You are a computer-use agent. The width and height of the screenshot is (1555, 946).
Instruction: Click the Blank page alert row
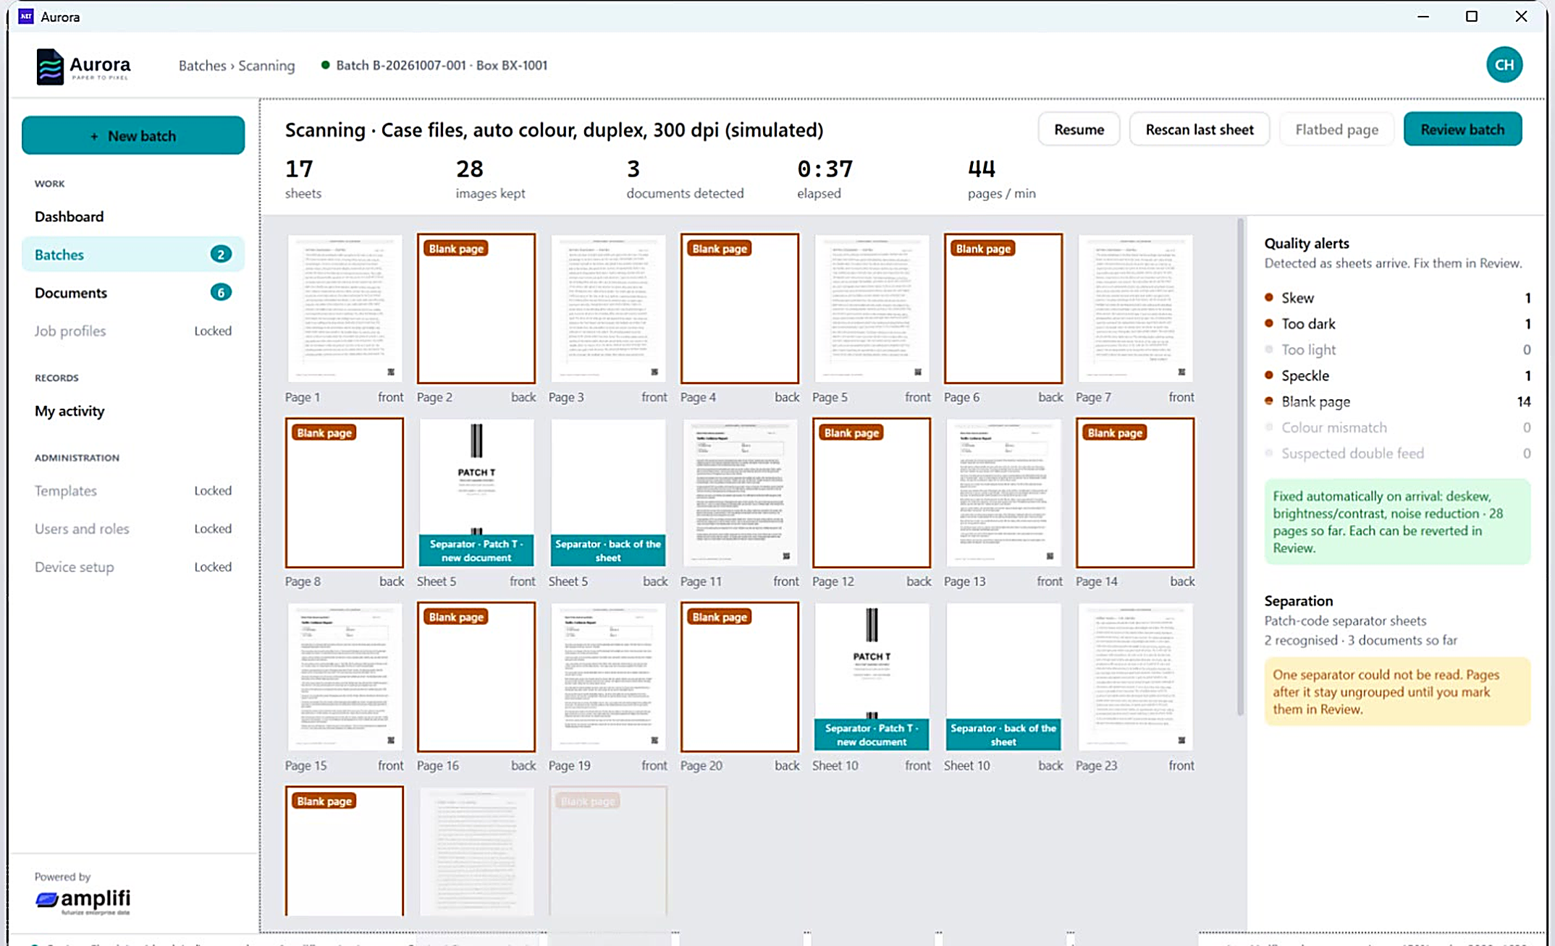1397,401
